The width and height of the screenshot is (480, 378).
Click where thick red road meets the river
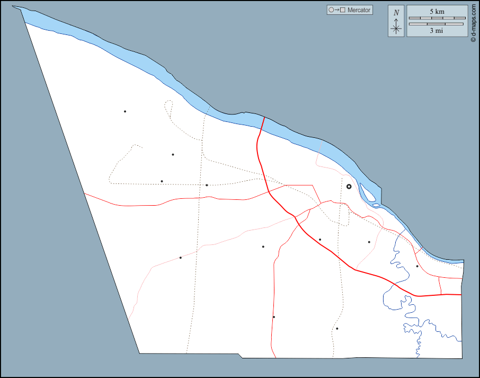264,118
